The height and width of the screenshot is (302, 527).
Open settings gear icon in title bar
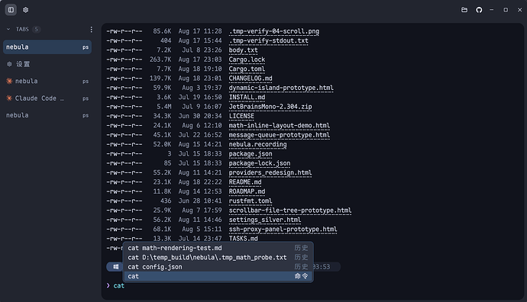point(25,10)
